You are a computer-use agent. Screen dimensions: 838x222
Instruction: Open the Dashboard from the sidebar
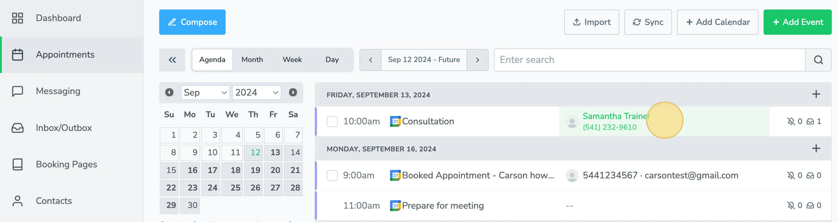58,18
